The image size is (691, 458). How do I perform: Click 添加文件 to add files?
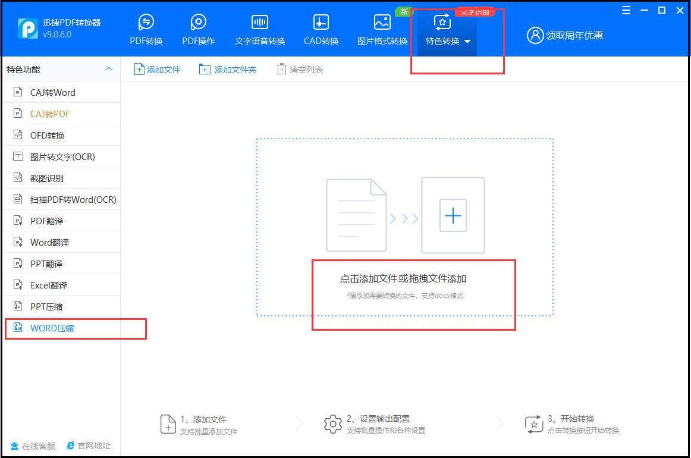[x=157, y=69]
